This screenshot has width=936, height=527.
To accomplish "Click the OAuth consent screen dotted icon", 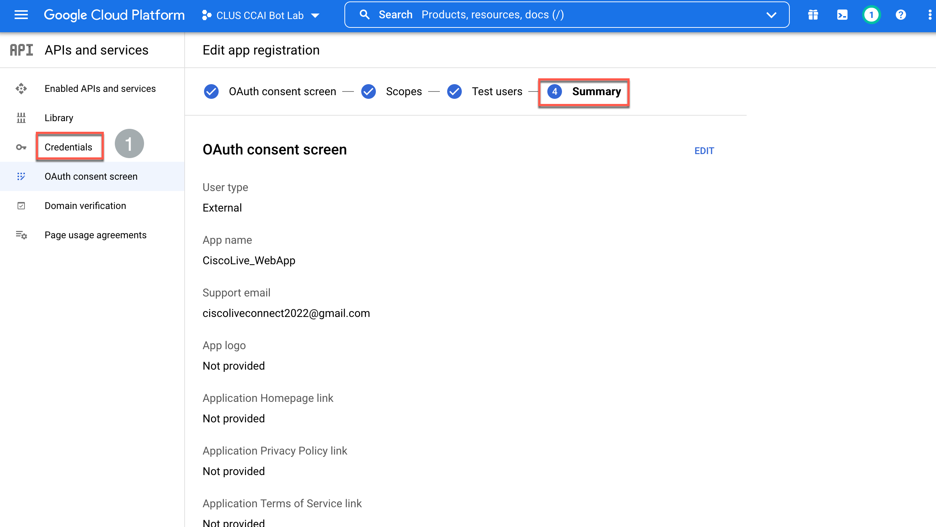I will tap(21, 176).
